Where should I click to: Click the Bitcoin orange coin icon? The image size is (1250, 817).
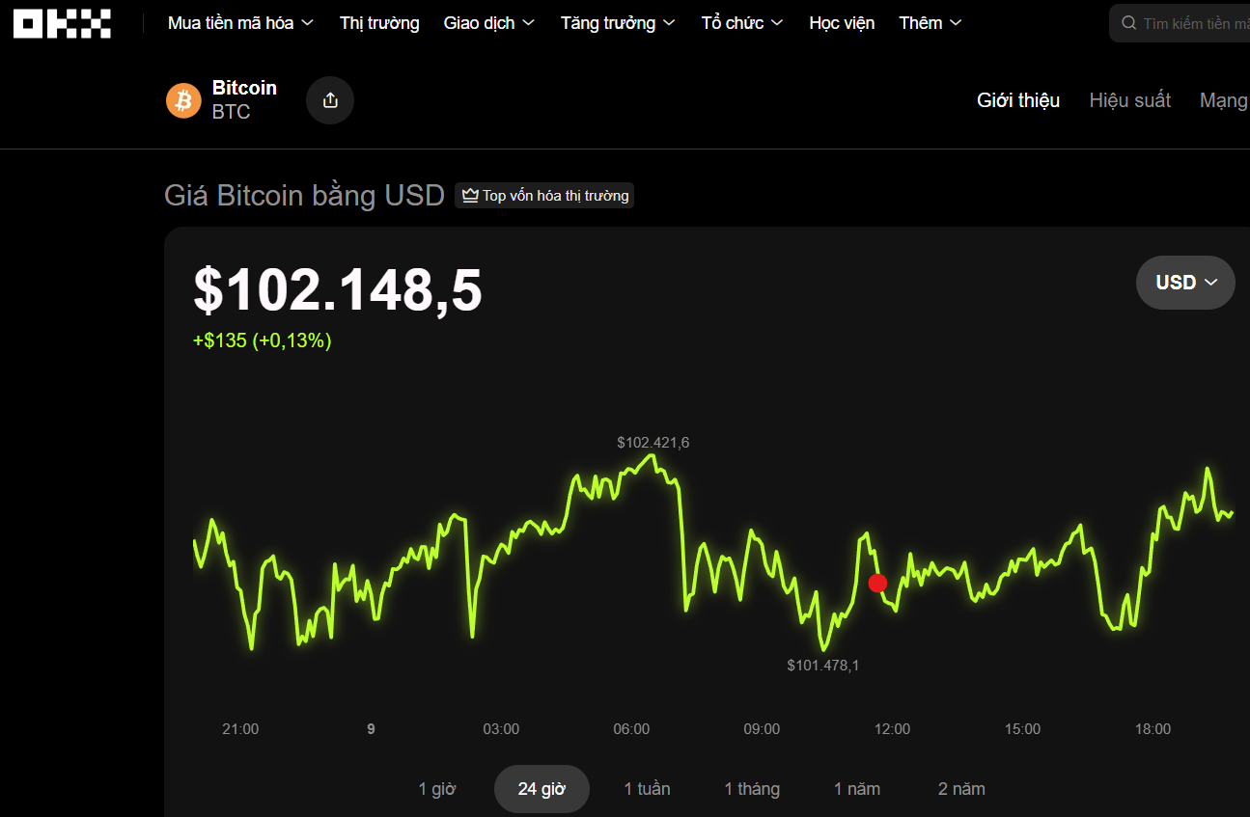click(x=183, y=100)
